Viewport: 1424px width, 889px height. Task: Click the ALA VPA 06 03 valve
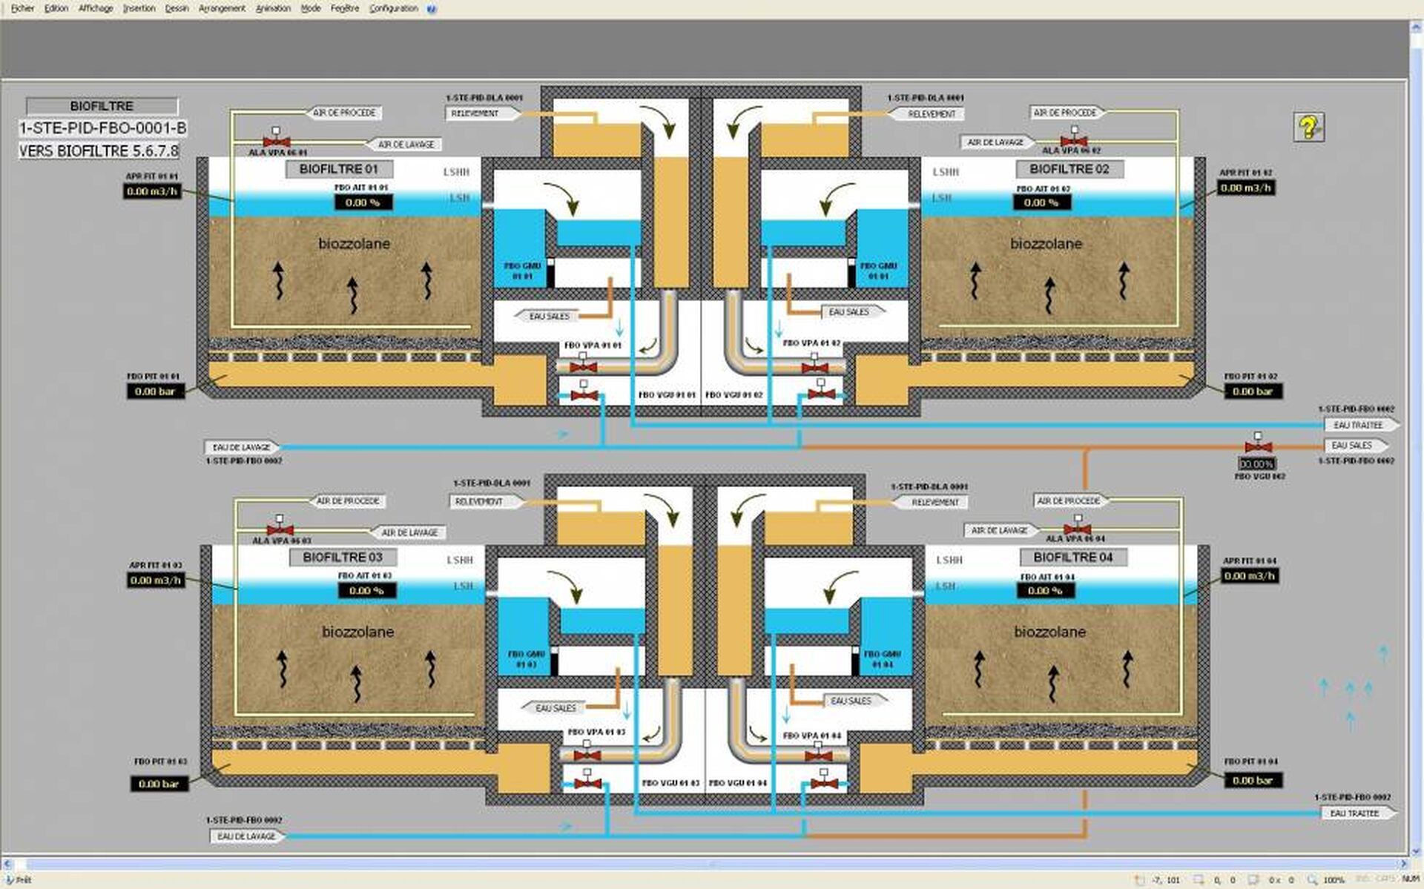(280, 529)
